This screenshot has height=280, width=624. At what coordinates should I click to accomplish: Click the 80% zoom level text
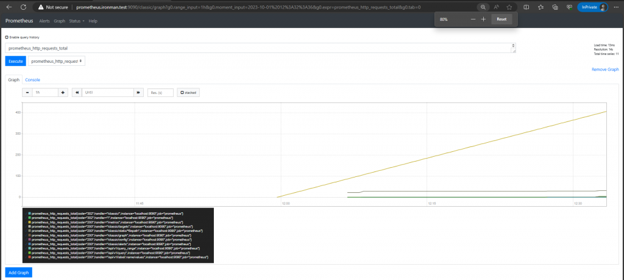444,19
